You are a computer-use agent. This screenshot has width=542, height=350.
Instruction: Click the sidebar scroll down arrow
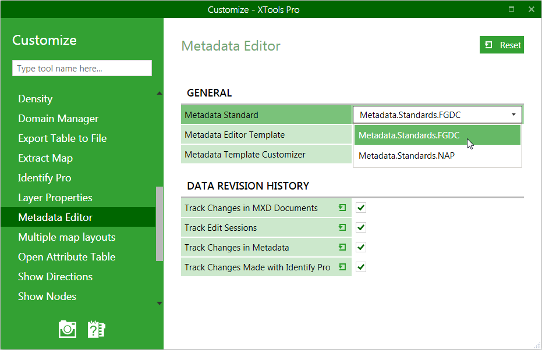click(160, 303)
